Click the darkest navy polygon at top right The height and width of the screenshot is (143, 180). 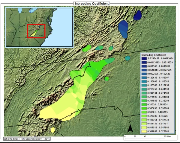click(137, 16)
